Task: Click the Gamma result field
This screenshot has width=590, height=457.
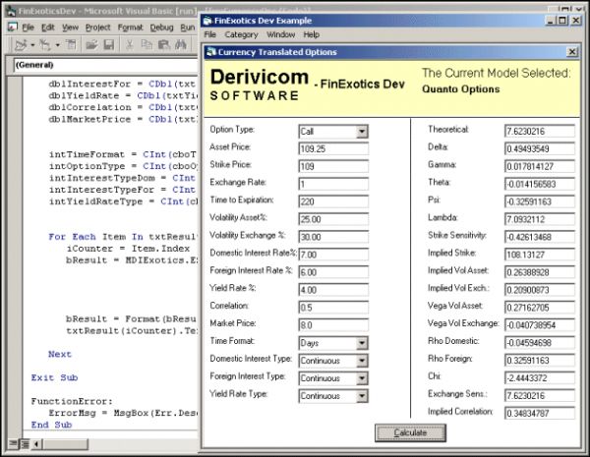Action: point(540,166)
